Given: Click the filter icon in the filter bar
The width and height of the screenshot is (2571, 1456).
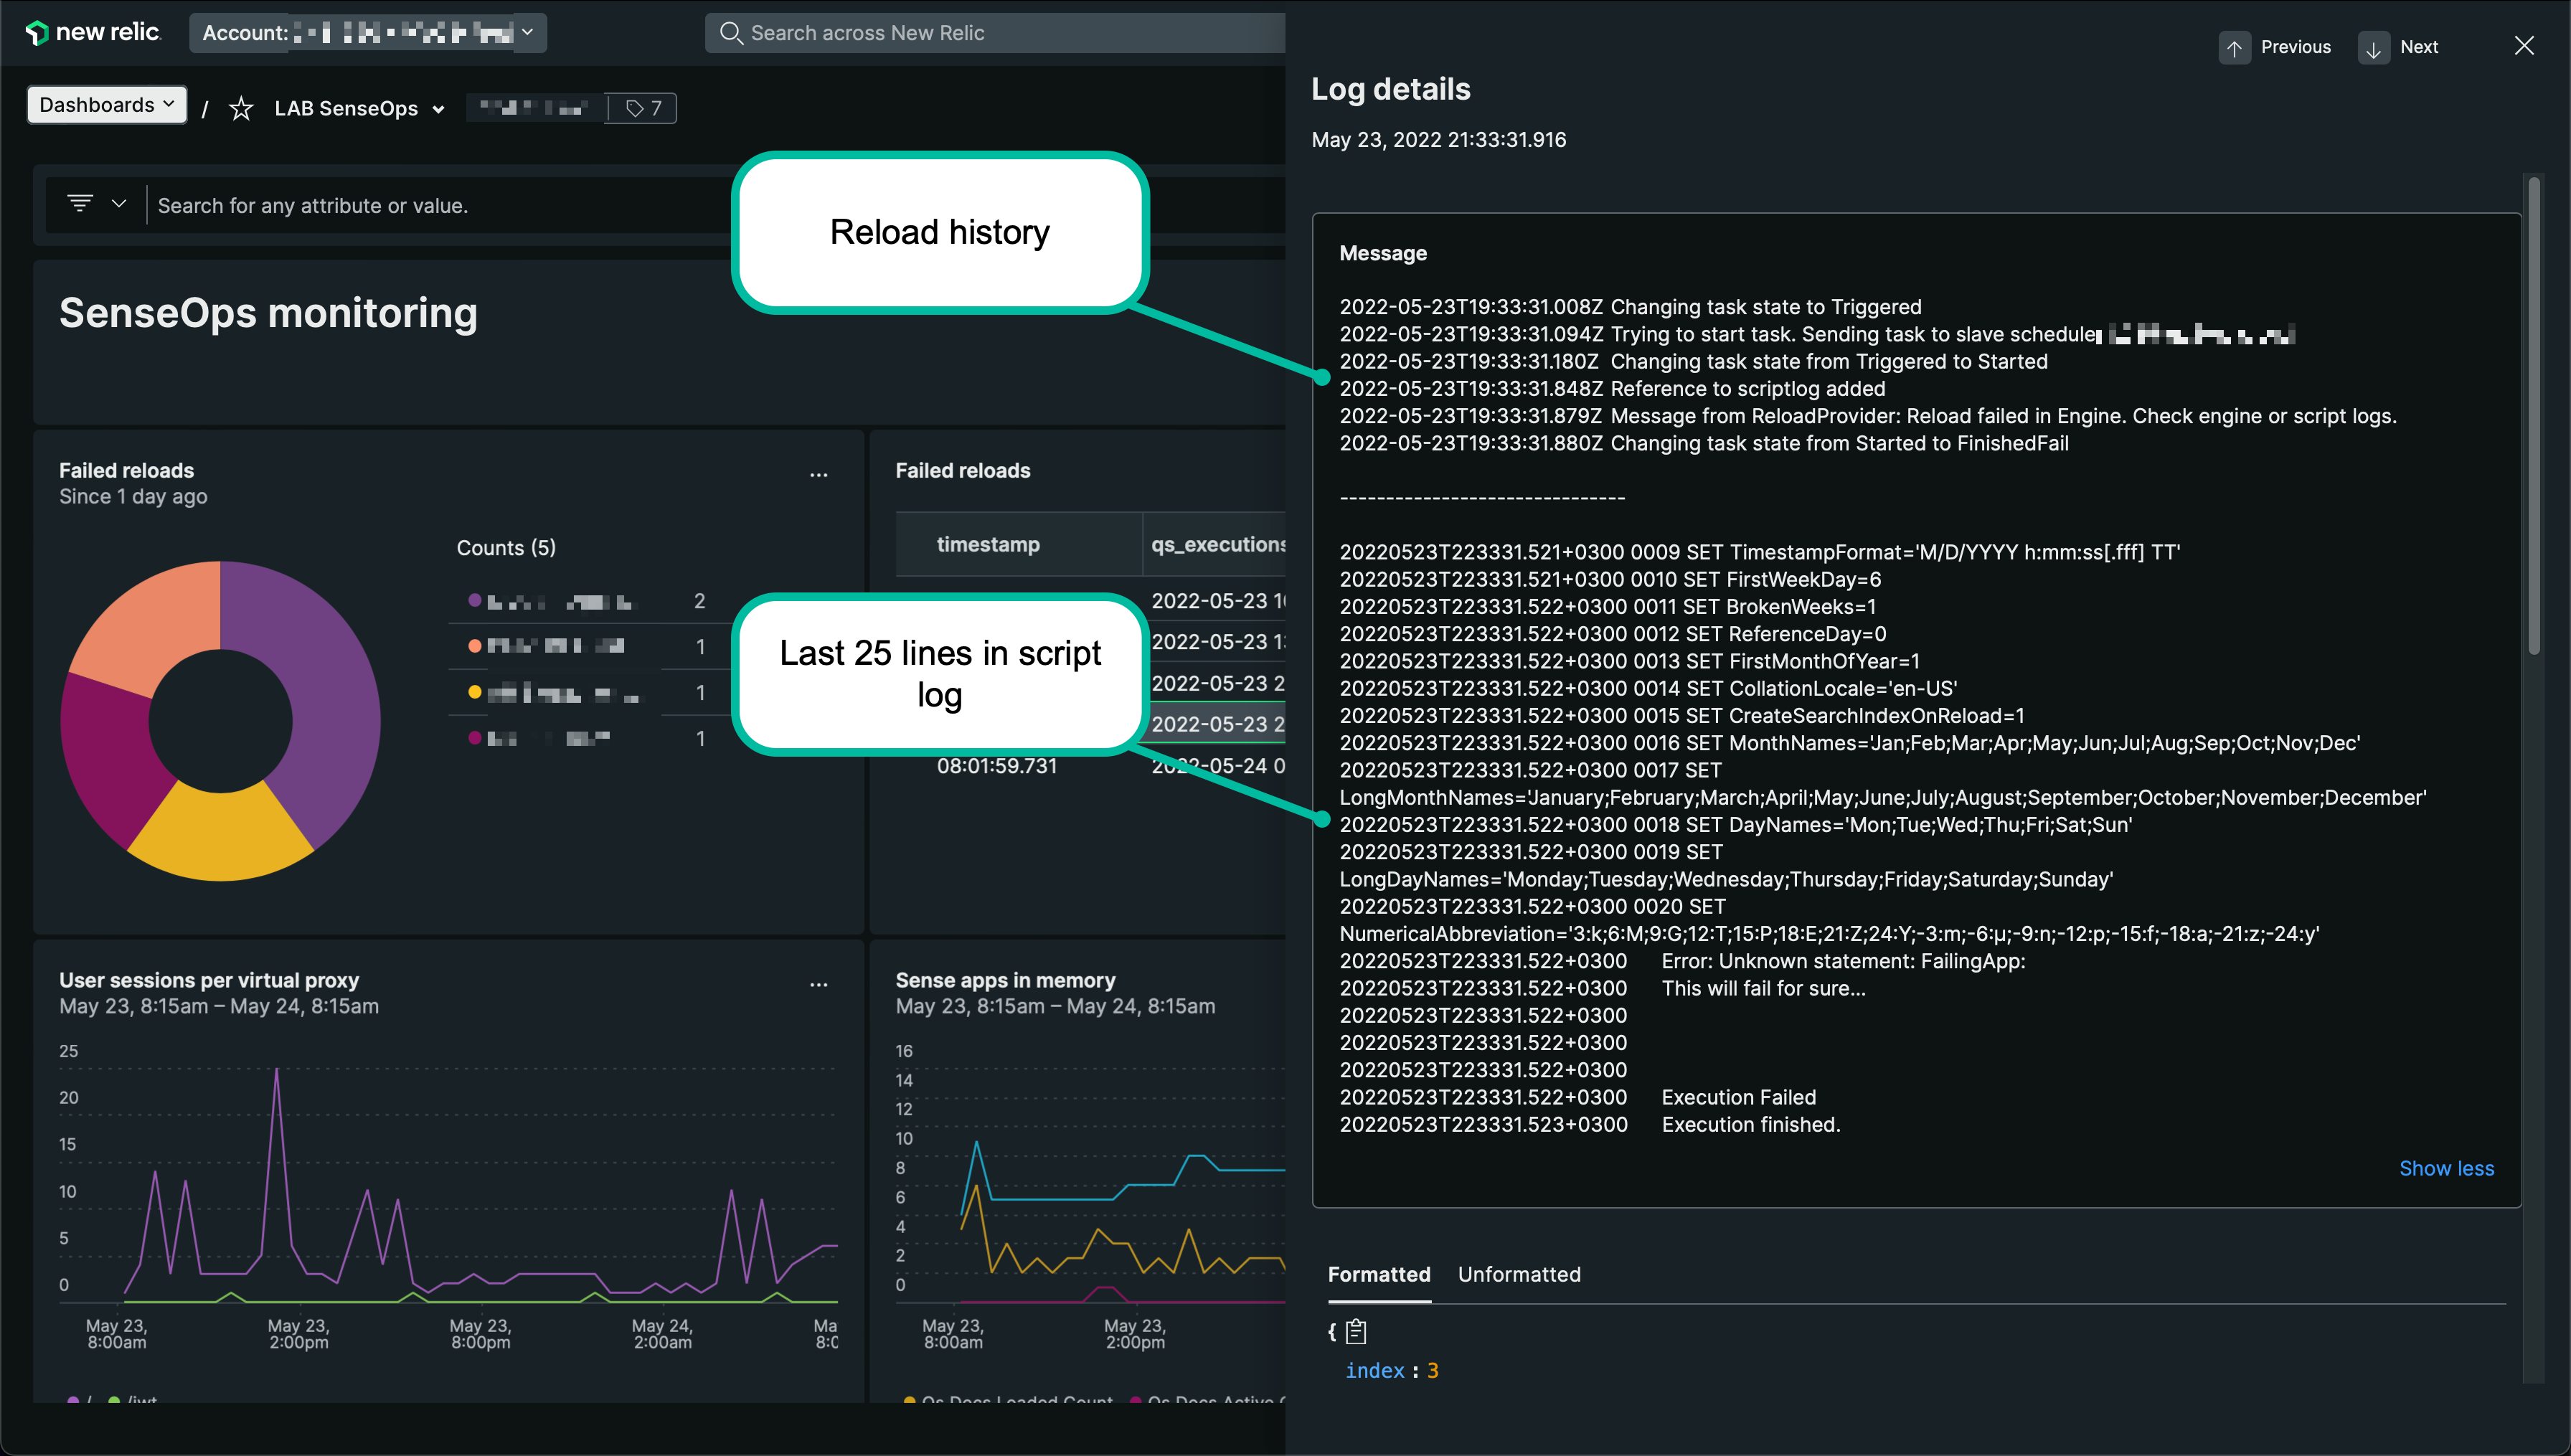Looking at the screenshot, I should point(80,204).
